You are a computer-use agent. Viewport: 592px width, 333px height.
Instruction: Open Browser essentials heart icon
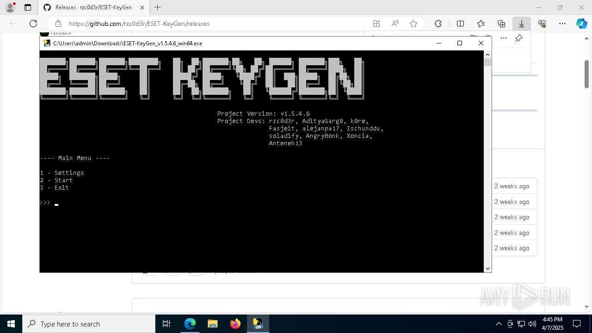click(542, 24)
